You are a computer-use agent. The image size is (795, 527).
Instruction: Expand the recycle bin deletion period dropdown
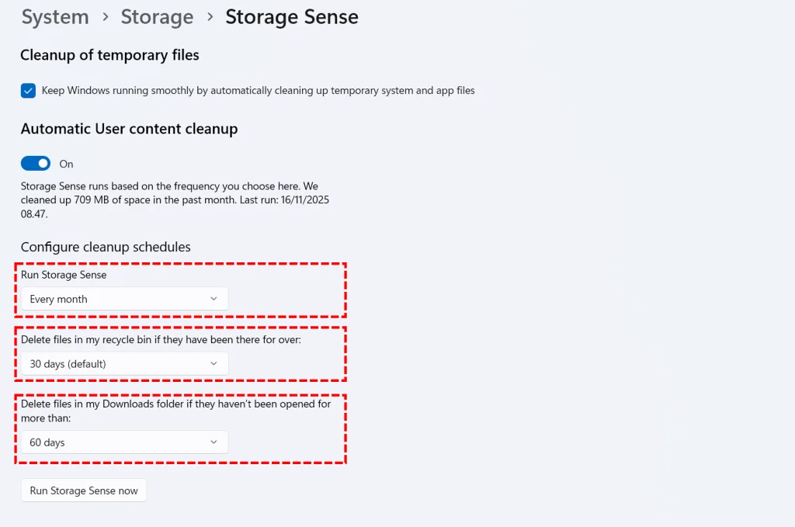[x=123, y=364]
